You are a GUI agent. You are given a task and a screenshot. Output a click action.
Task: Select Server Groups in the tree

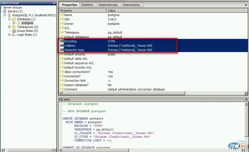pyautogui.click(x=12, y=7)
